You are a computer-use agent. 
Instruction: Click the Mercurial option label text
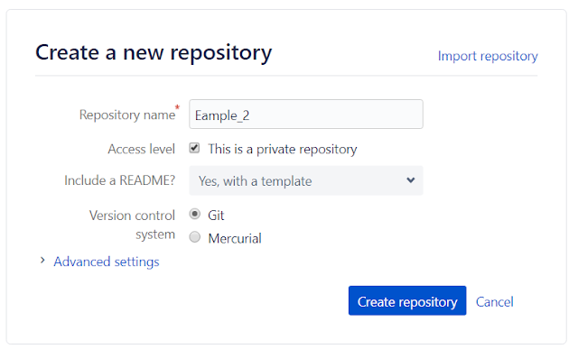[x=235, y=238]
